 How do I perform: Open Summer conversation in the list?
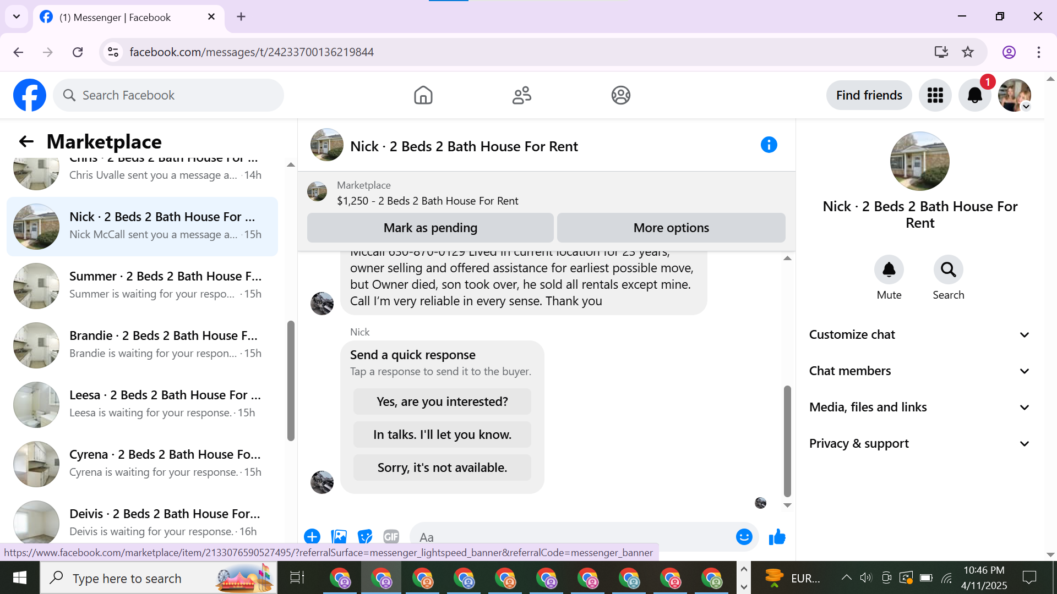[142, 285]
